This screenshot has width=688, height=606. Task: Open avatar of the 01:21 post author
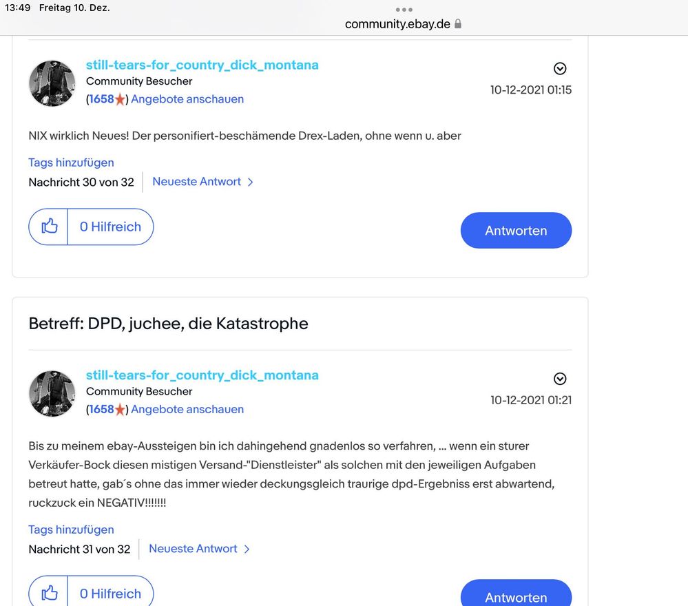(52, 393)
